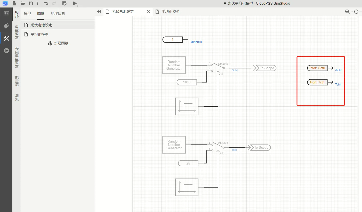This screenshot has width=362, height=212.
Task: Select the constant block with value 1
Action: (173, 40)
